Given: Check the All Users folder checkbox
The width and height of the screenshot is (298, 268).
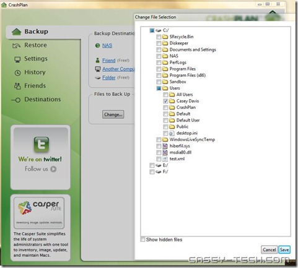Looking at the screenshot, I should tap(165, 95).
